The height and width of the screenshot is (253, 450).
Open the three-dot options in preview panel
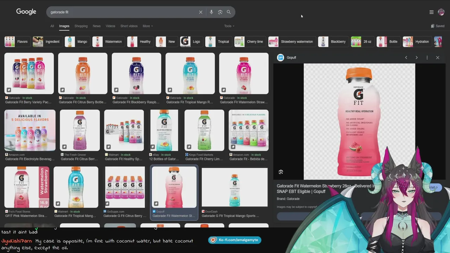[x=427, y=58]
